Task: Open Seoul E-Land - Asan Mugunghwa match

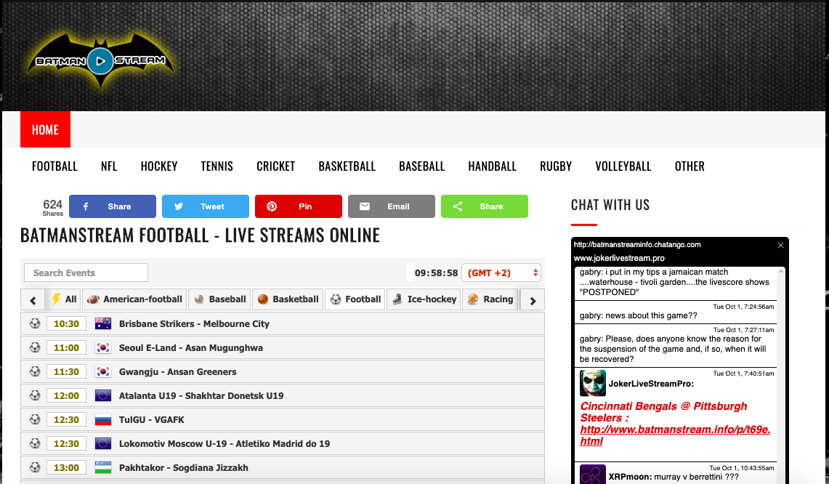Action: click(283, 347)
